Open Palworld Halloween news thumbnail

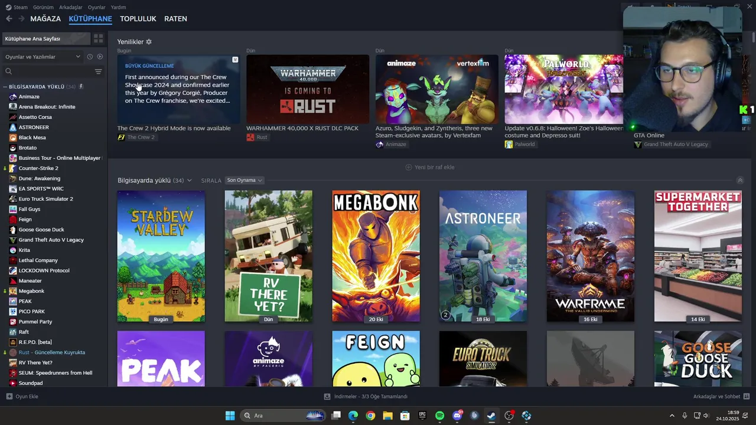[x=564, y=89]
